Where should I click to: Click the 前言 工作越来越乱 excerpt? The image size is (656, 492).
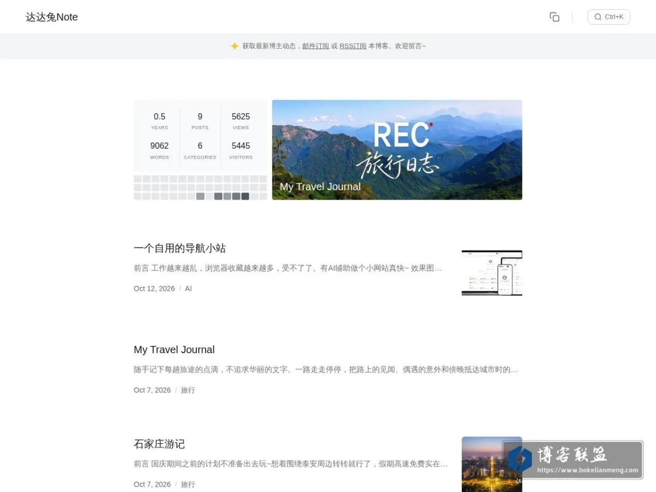288,268
